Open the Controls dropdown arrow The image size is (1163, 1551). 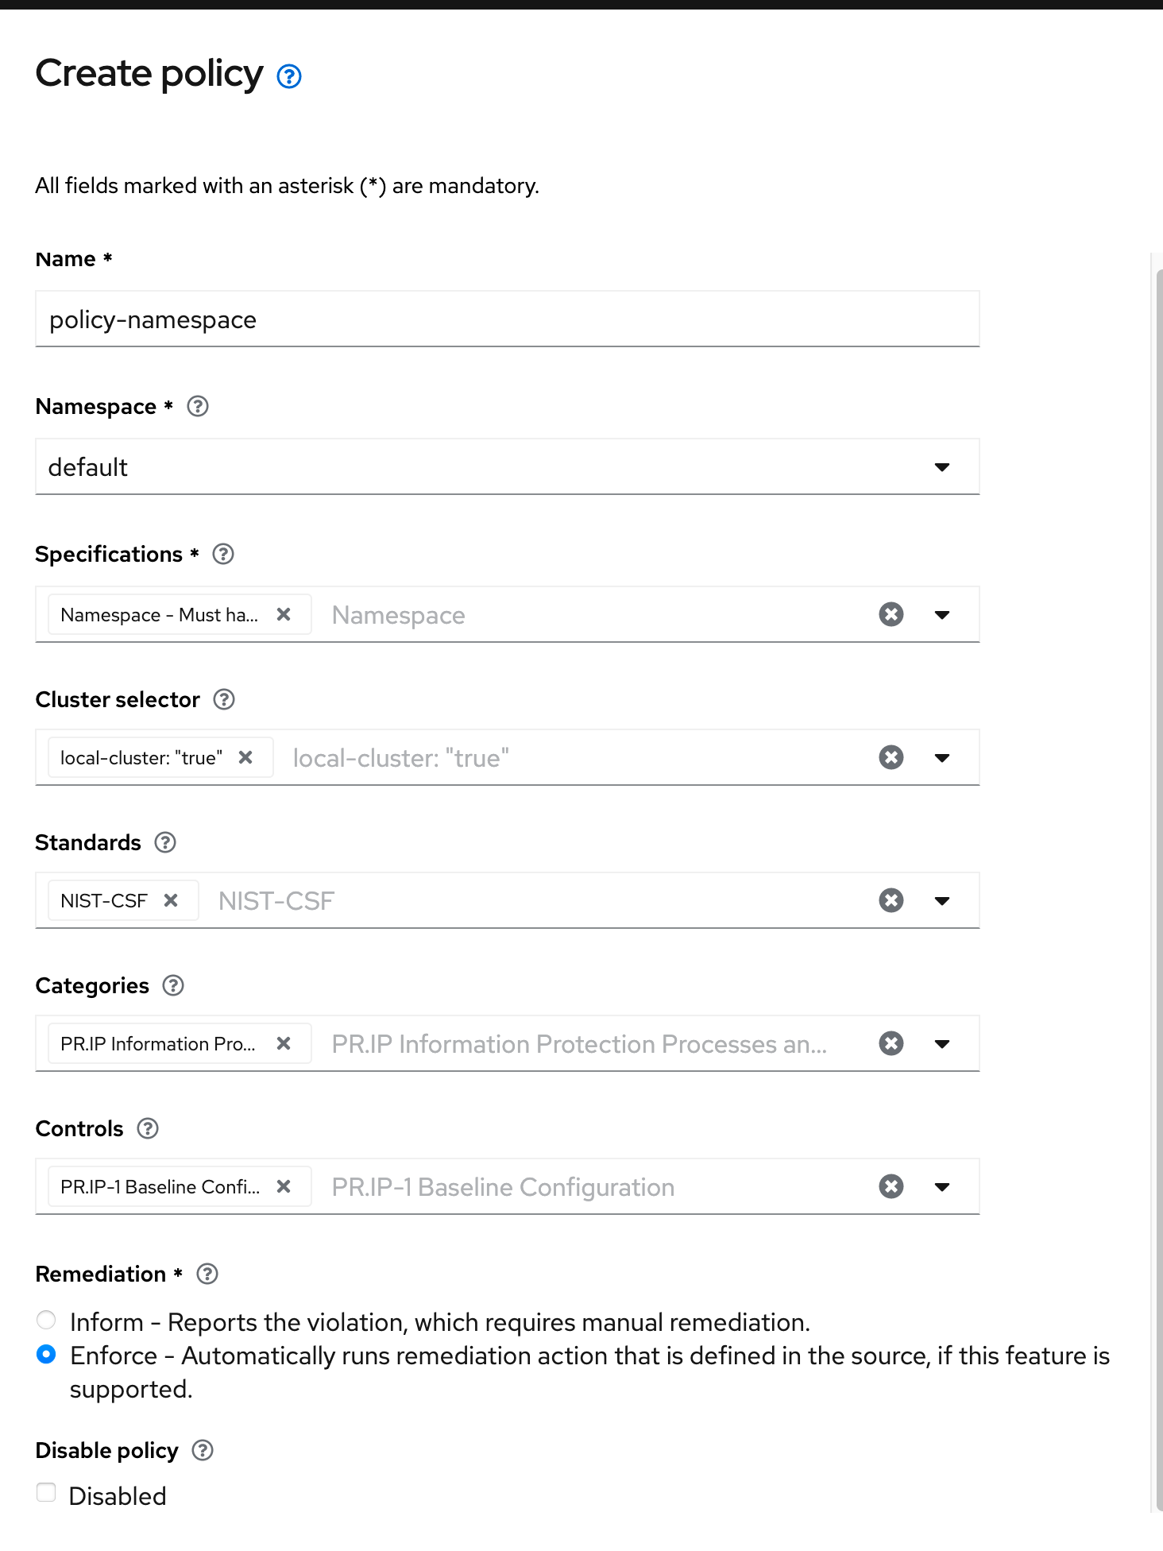pyautogui.click(x=942, y=1187)
